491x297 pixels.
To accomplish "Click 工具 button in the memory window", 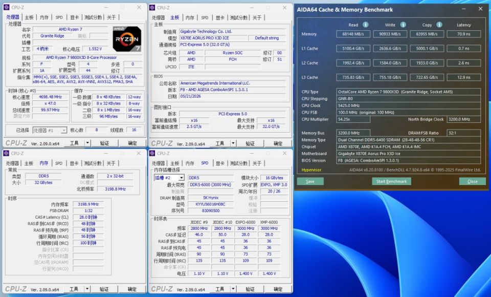I will [x=74, y=289].
